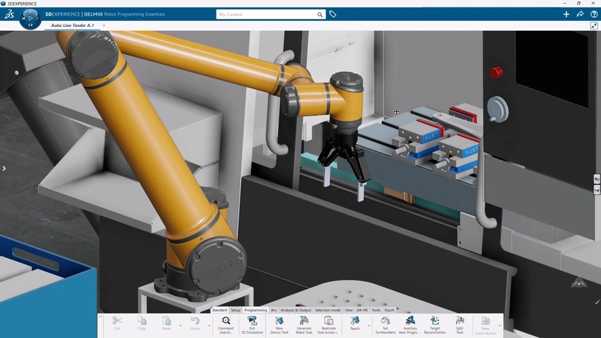Click the red button on machine panel

(x=496, y=71)
